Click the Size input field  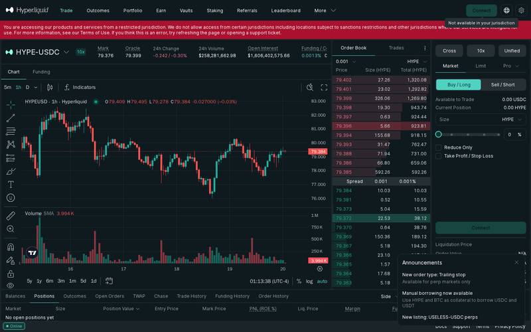(x=481, y=120)
